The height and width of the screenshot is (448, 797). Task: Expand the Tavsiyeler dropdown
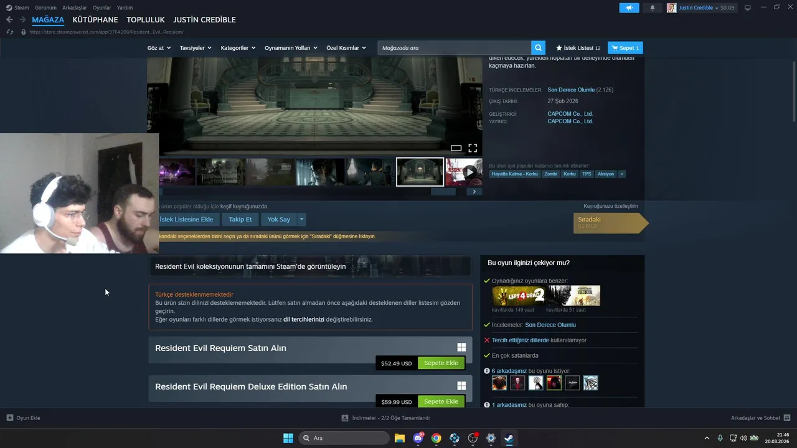point(196,48)
